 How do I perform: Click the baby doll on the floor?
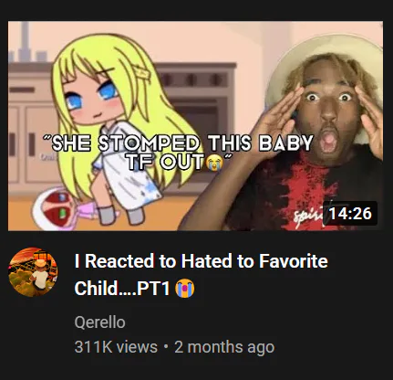pyautogui.click(x=66, y=206)
